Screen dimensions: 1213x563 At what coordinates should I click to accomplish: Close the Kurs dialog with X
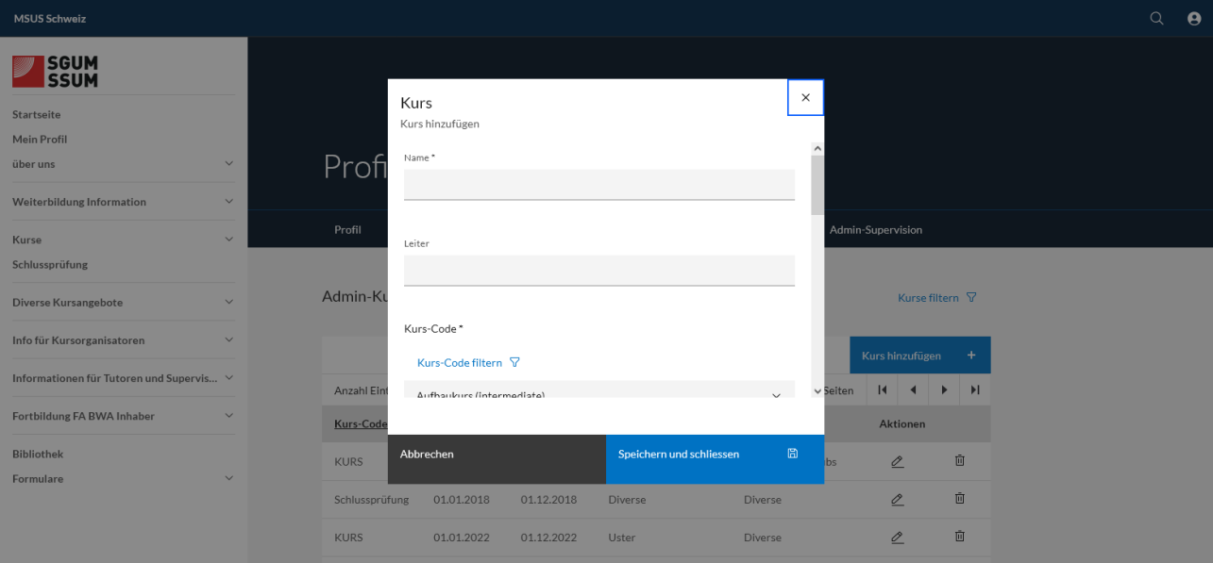click(805, 97)
